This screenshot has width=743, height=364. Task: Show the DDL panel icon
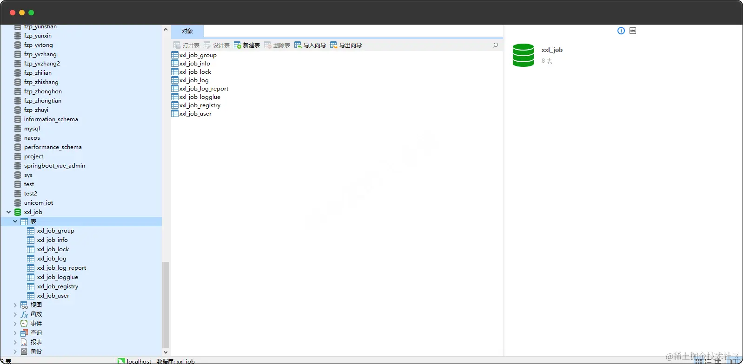click(633, 31)
